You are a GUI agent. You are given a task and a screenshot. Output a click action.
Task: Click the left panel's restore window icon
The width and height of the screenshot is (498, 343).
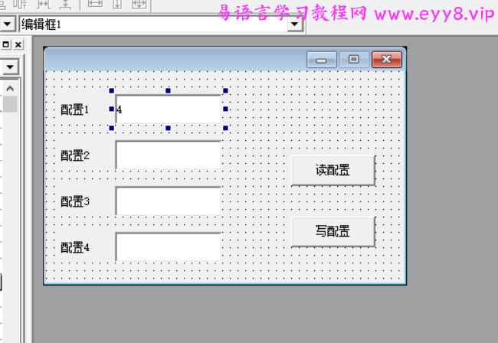pyautogui.click(x=5, y=44)
